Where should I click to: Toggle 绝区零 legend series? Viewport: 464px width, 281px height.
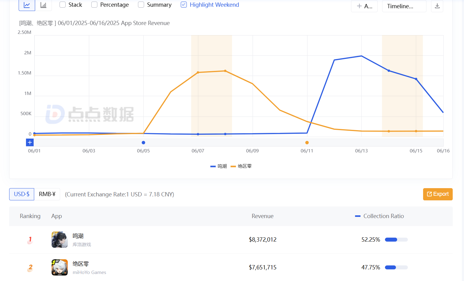pyautogui.click(x=241, y=166)
